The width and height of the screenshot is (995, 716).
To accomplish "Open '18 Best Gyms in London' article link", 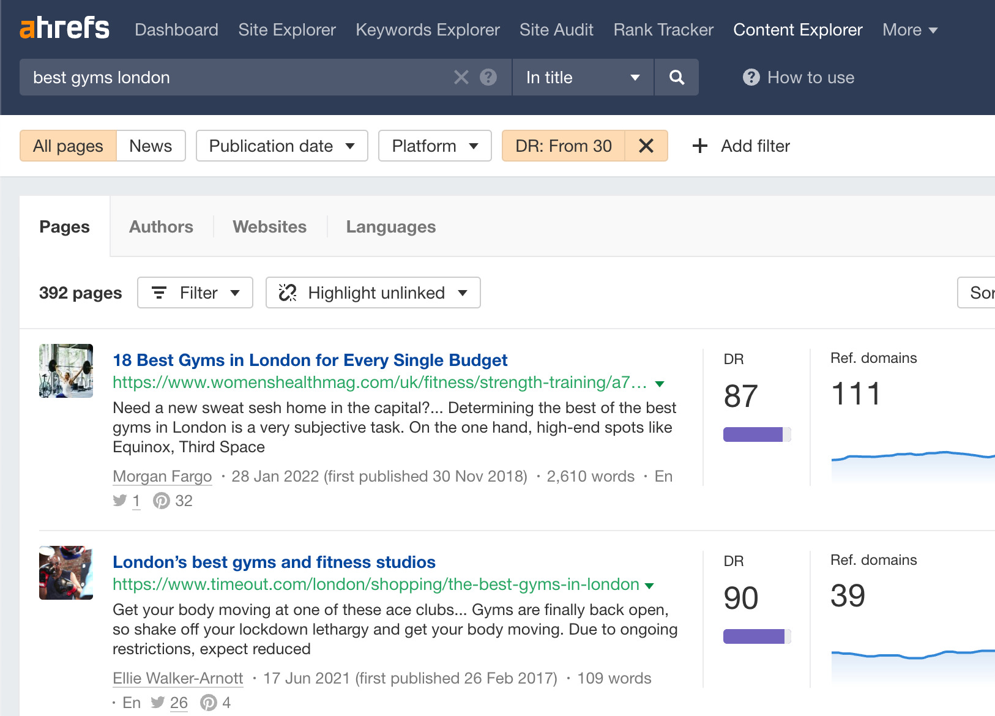I will pos(310,360).
